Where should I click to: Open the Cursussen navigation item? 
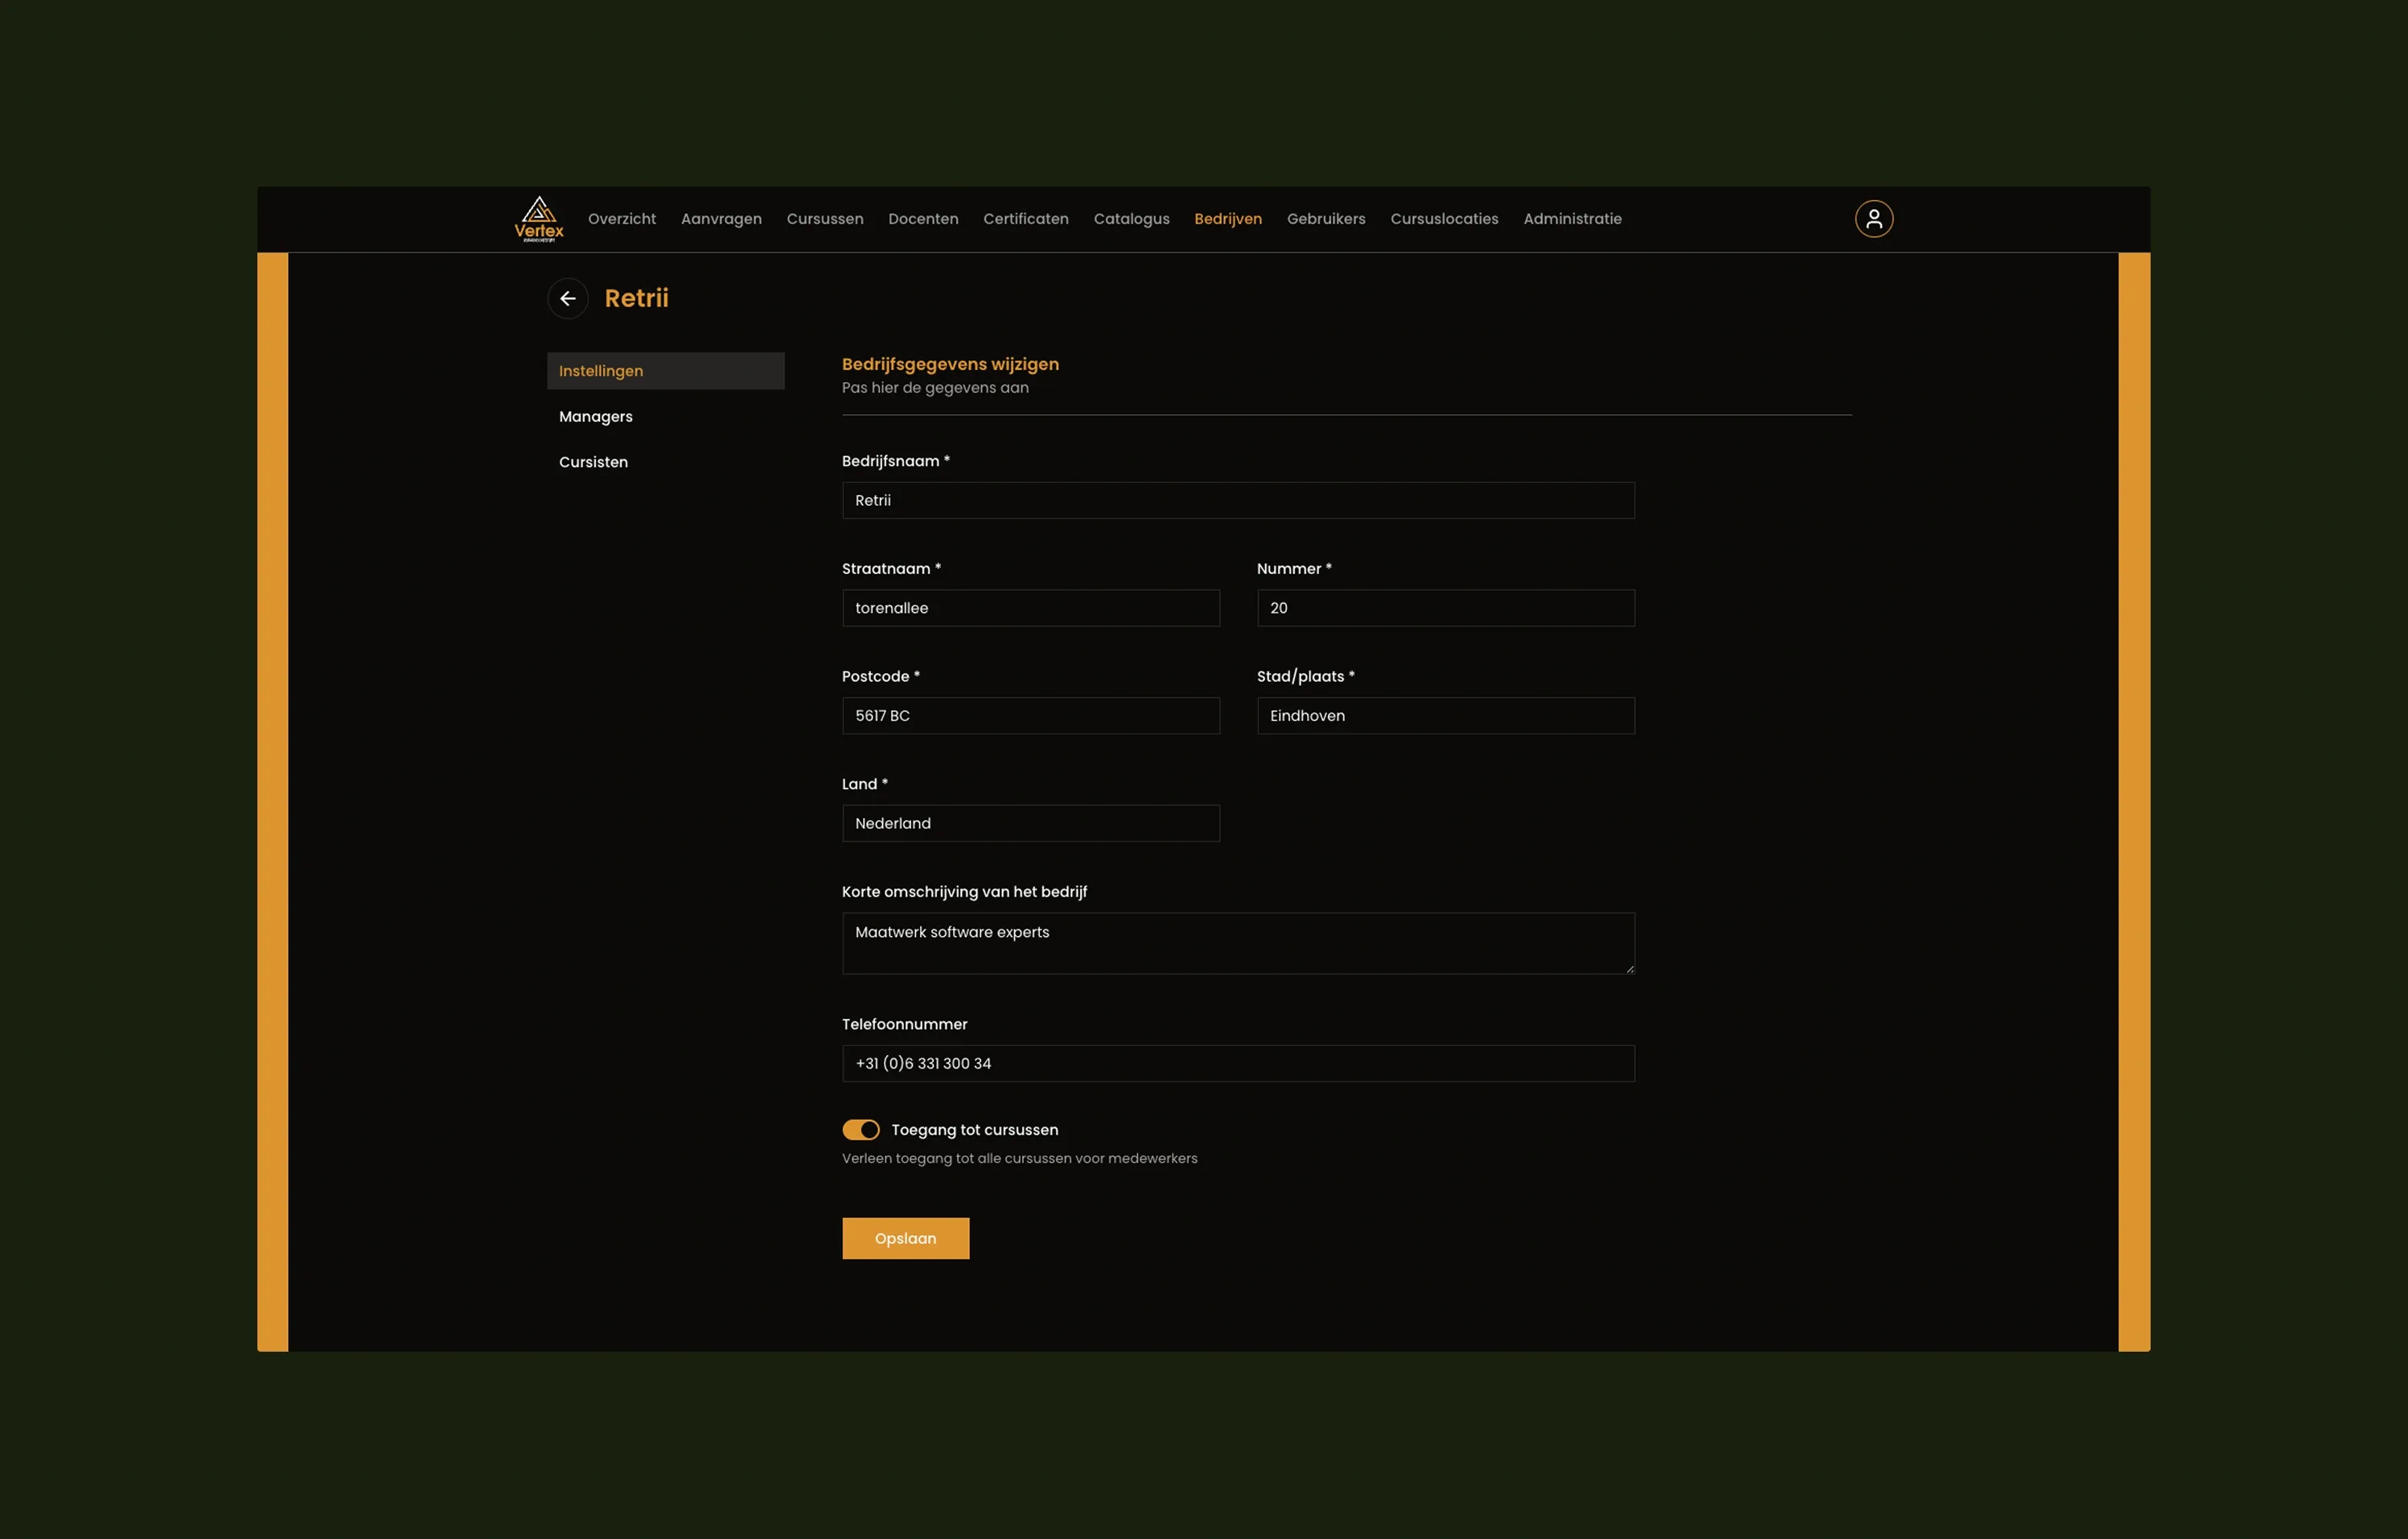[824, 219]
